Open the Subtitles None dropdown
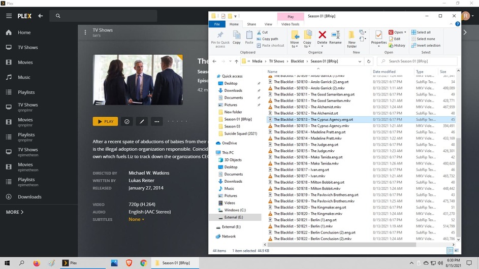Viewport: 479px width, 269px height. (x=136, y=219)
